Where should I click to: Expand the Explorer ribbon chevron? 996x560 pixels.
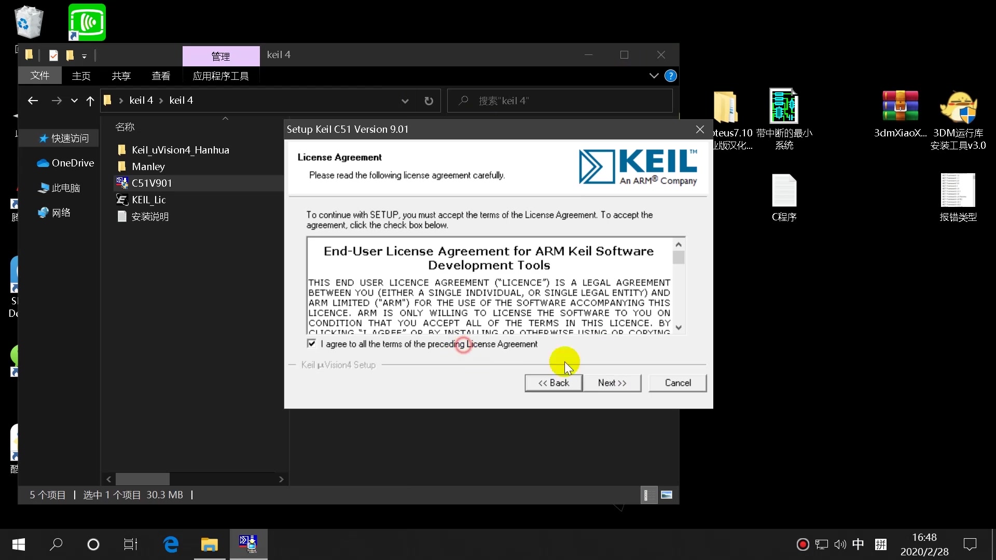pos(654,76)
